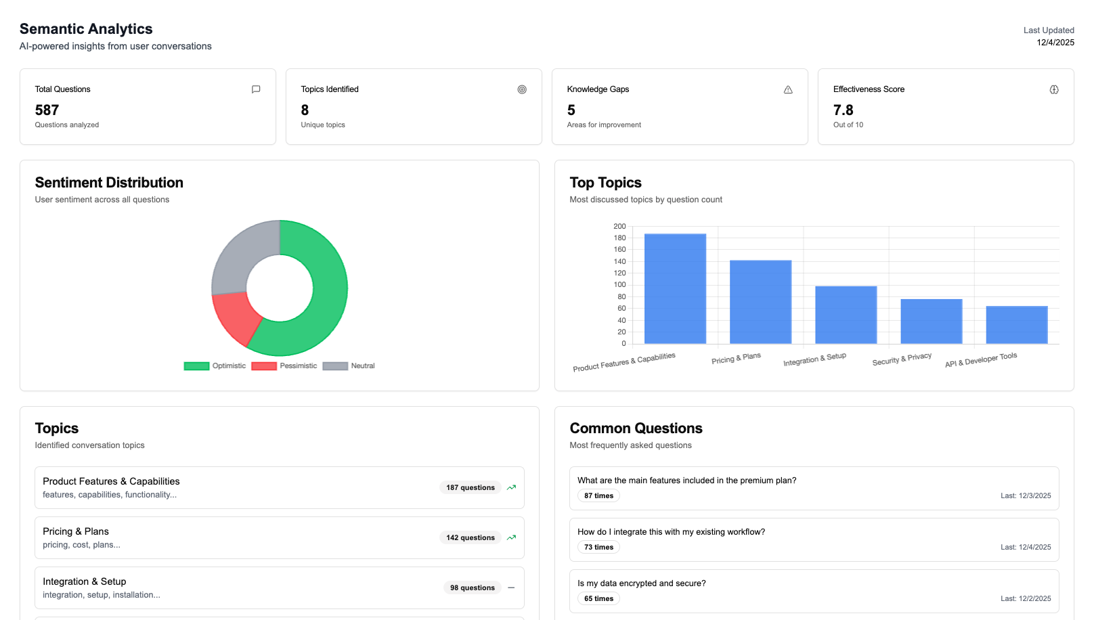Screen dimensions: 1094x620
Task: Click the 65 times frequency badge
Action: point(598,598)
